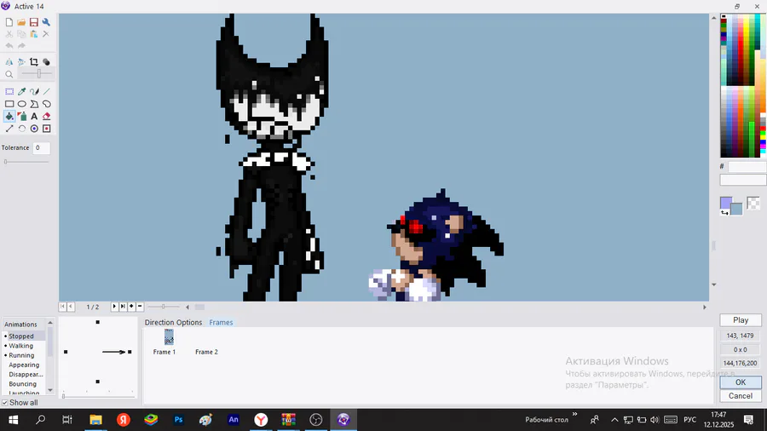Select the Stopped animation
767x431 pixels.
pyautogui.click(x=21, y=336)
